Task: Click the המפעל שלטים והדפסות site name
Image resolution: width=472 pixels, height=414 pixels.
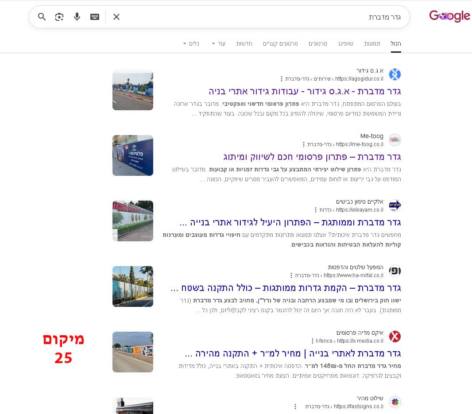Action: click(356, 267)
